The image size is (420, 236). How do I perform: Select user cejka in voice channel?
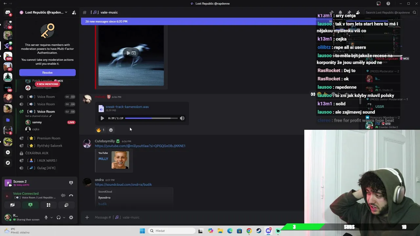pyautogui.click(x=36, y=129)
